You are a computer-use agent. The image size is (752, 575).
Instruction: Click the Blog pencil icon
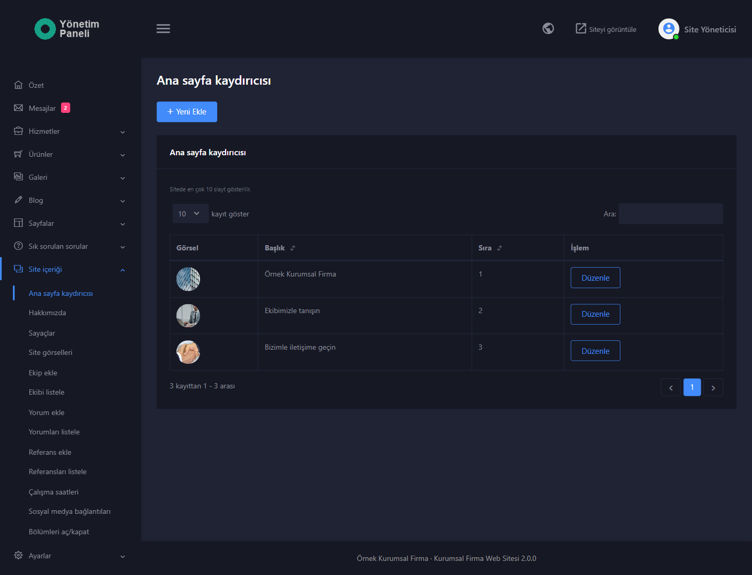point(18,200)
